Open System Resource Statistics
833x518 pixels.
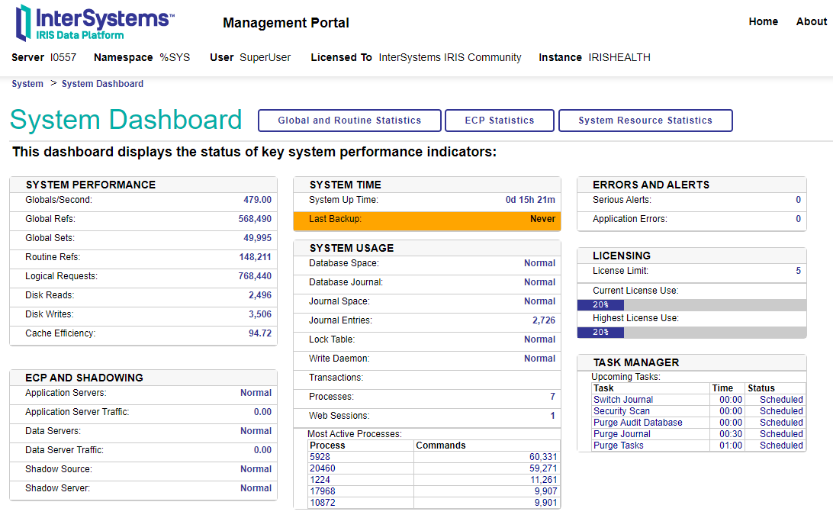[645, 121]
